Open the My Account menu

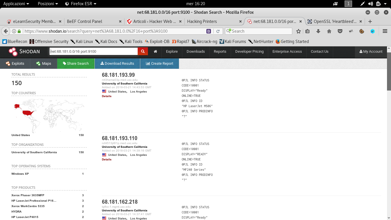371,52
